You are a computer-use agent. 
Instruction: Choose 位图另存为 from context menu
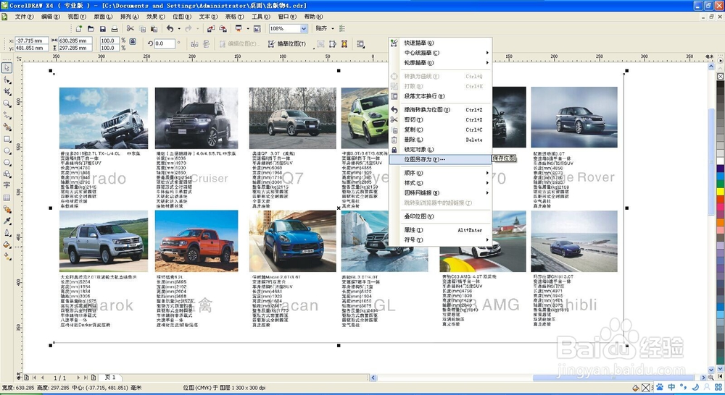(x=440, y=159)
